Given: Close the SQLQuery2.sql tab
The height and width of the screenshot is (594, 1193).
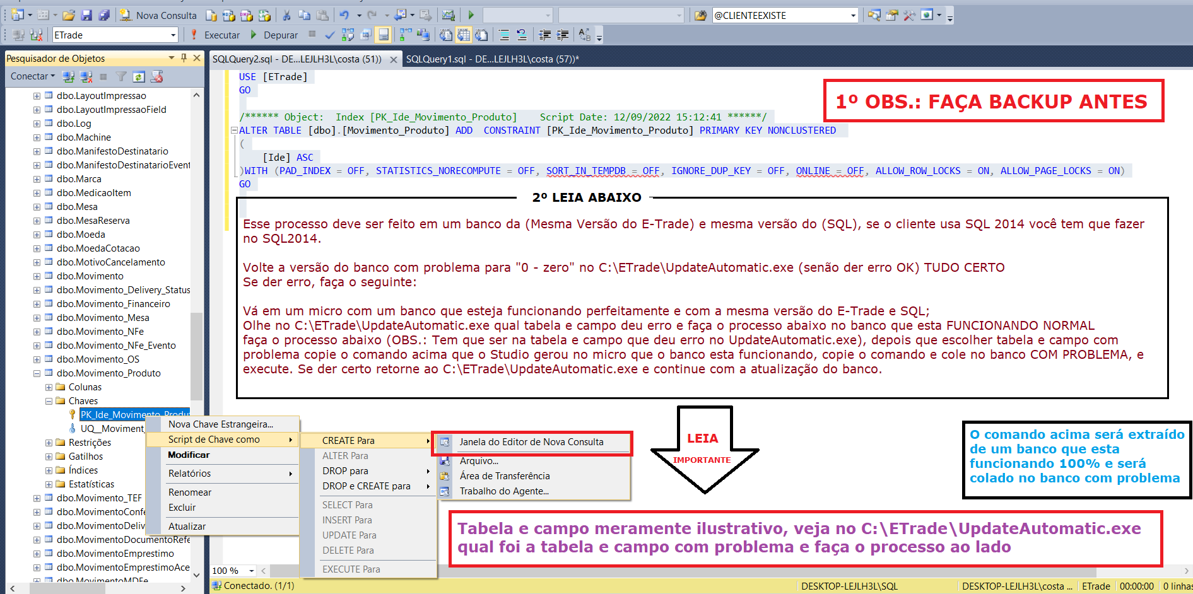Looking at the screenshot, I should click(x=394, y=59).
